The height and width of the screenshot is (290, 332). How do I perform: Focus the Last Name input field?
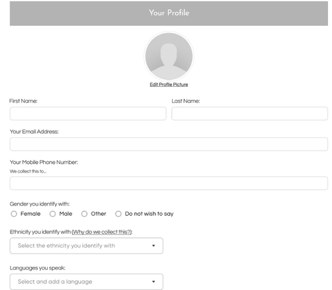[x=250, y=113]
